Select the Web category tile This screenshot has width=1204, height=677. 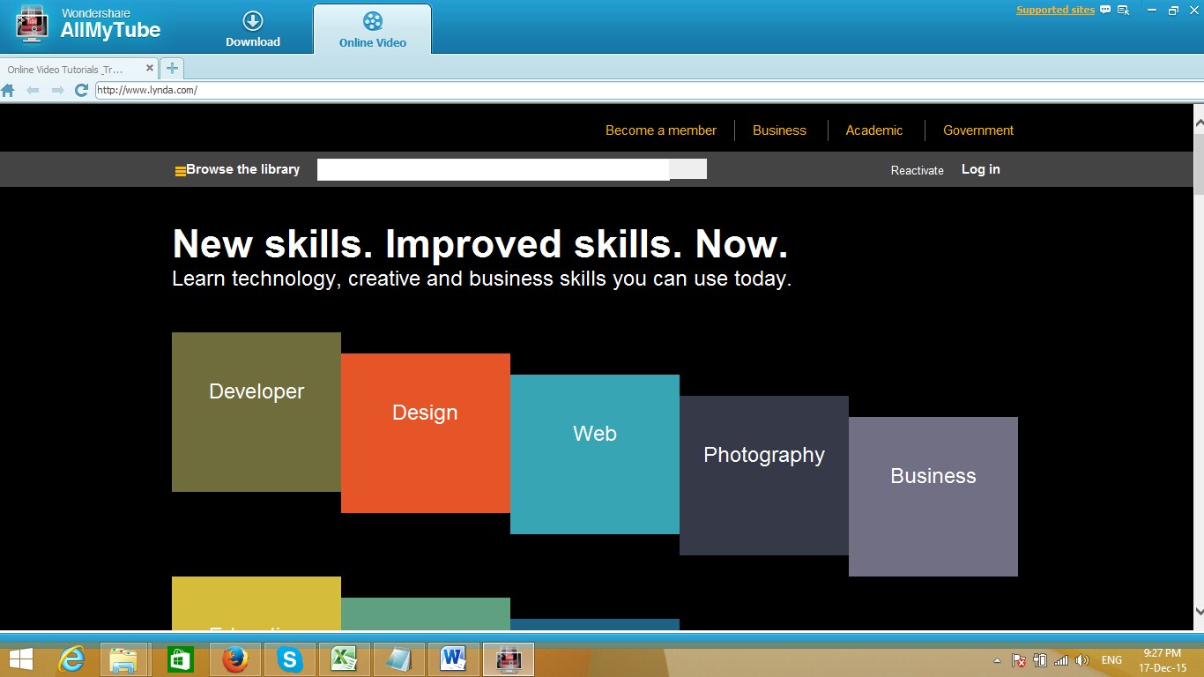pos(595,454)
